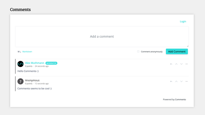Open the Powered by Commento link
This screenshot has height=115, width=205.
[x=174, y=99]
